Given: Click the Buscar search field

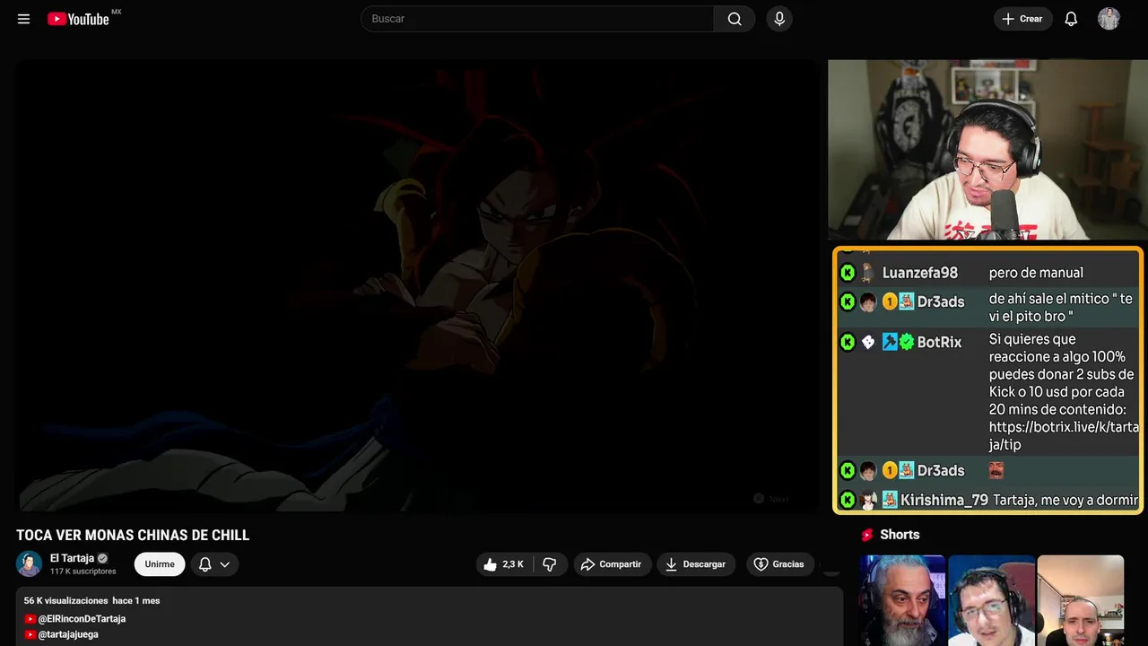Looking at the screenshot, I should pyautogui.click(x=538, y=19).
